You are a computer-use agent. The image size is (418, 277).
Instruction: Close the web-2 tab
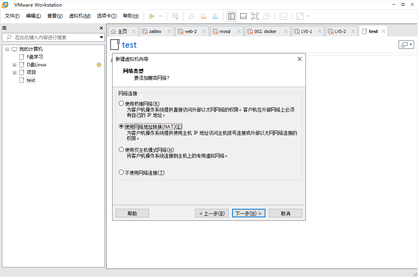pos(204,31)
